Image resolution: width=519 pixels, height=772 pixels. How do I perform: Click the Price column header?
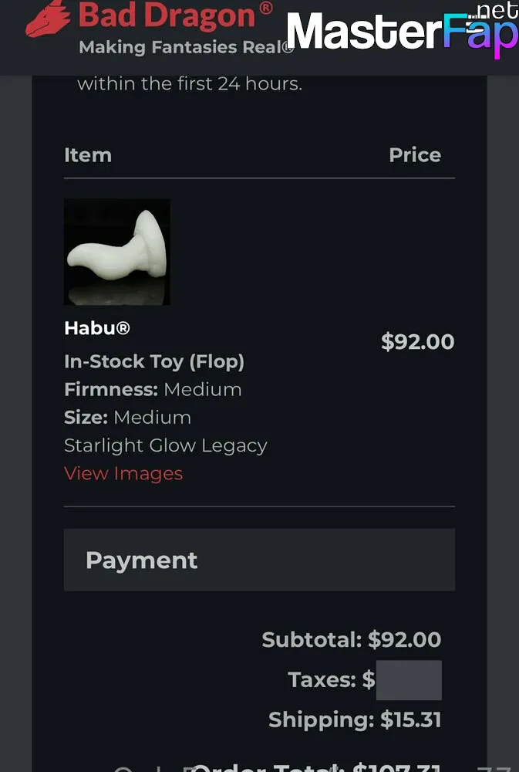point(415,155)
